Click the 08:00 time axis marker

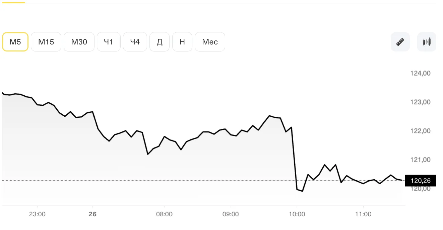pyautogui.click(x=164, y=214)
